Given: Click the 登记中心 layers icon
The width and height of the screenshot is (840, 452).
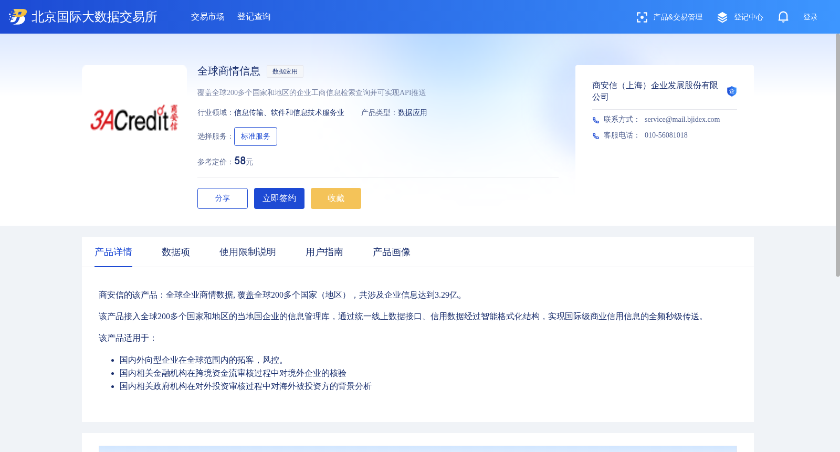Looking at the screenshot, I should click(722, 17).
